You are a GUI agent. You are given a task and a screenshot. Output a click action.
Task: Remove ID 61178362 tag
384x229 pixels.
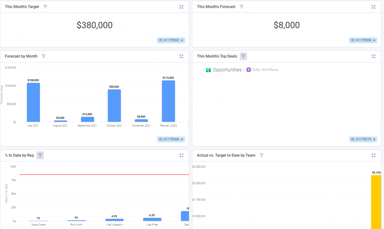coord(182,40)
